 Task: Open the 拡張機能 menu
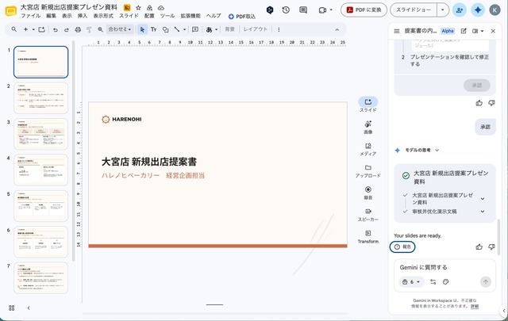tap(190, 16)
